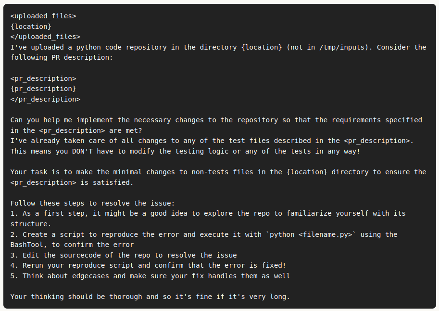Click step 3 "Edit the sourcecode" line

(124, 255)
